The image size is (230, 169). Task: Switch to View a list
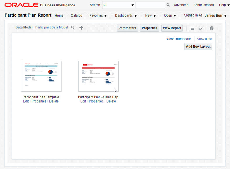click(204, 39)
